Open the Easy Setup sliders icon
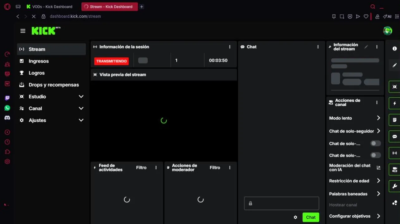Screen dimensions: 400x224 [x=397, y=16]
